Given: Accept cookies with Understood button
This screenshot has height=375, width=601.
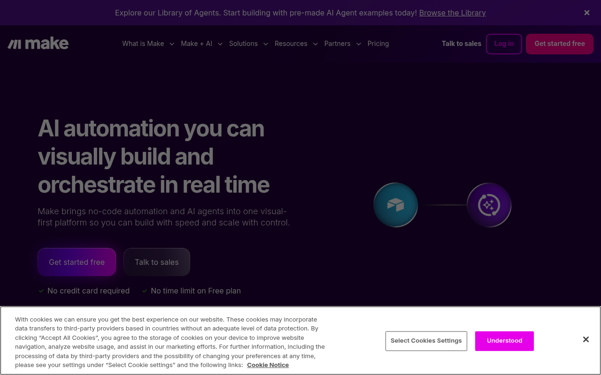Looking at the screenshot, I should click(x=504, y=341).
